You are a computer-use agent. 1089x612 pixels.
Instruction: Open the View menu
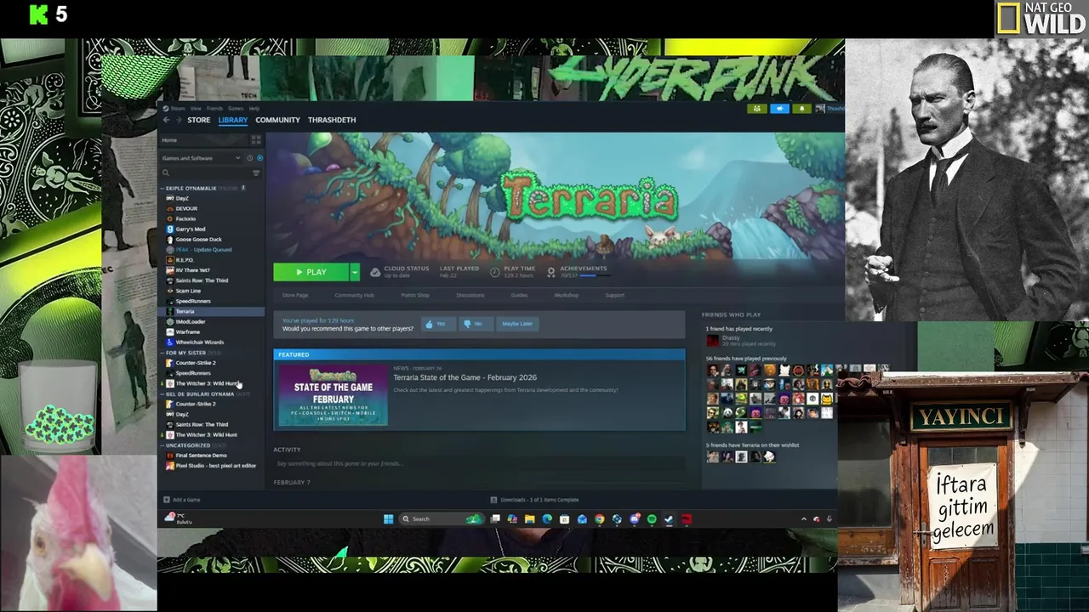pyautogui.click(x=196, y=108)
